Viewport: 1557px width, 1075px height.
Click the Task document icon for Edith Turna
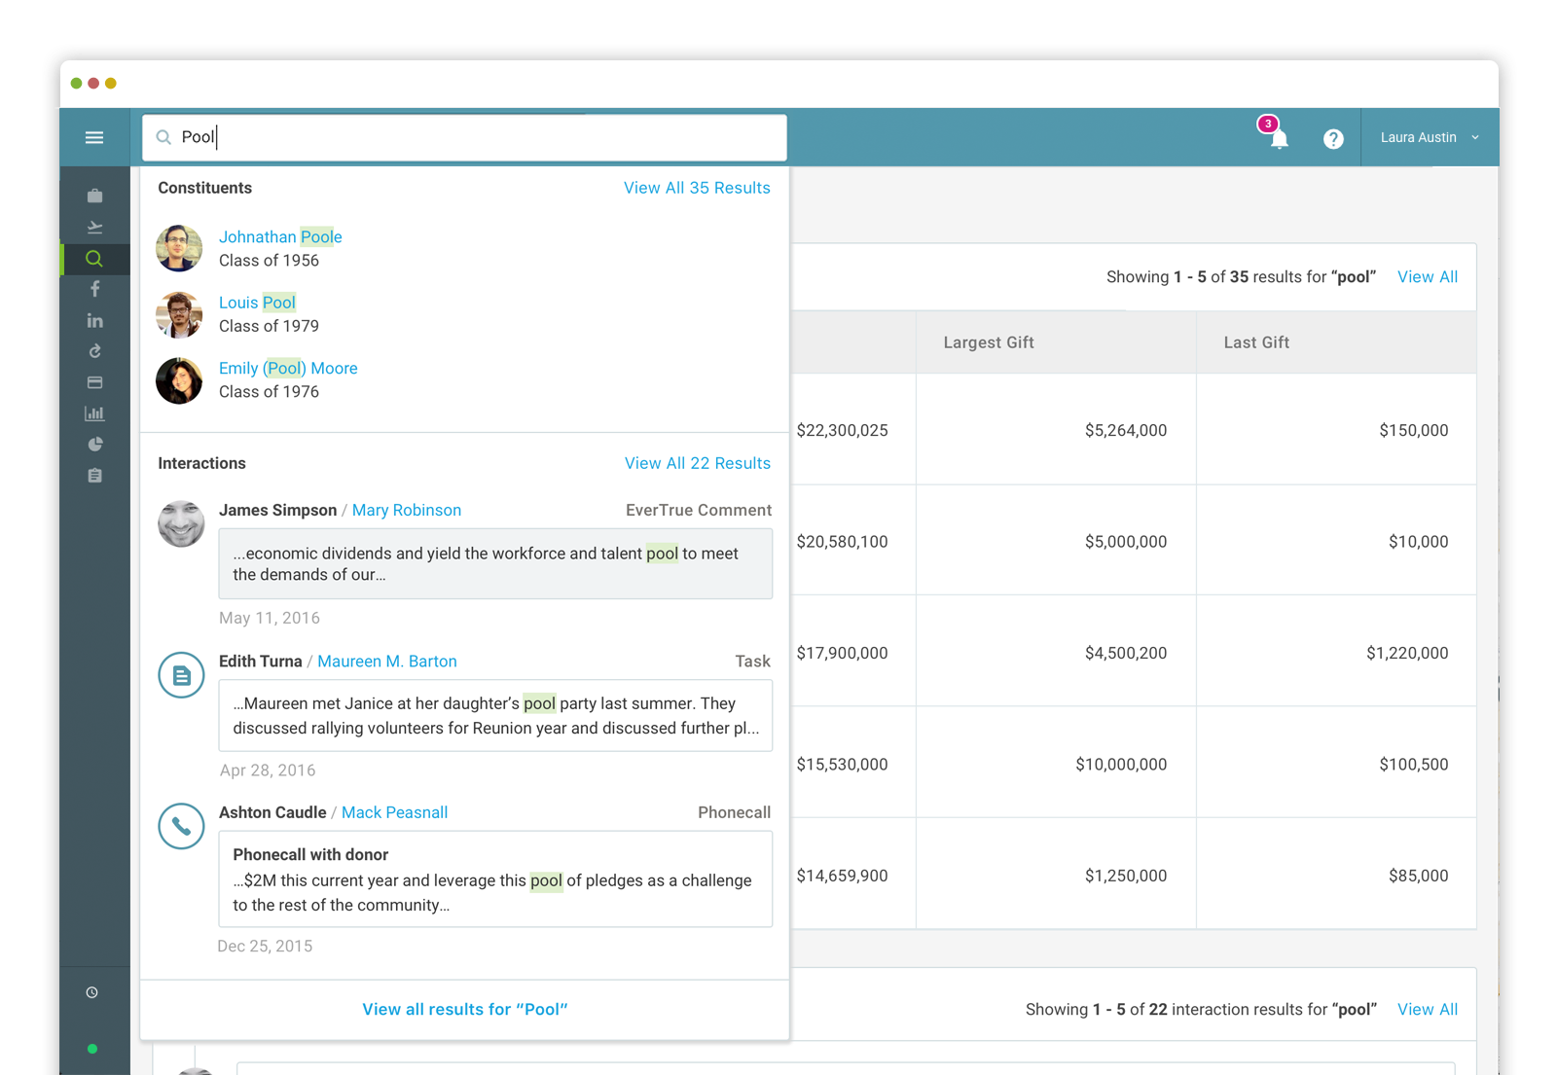click(x=181, y=675)
